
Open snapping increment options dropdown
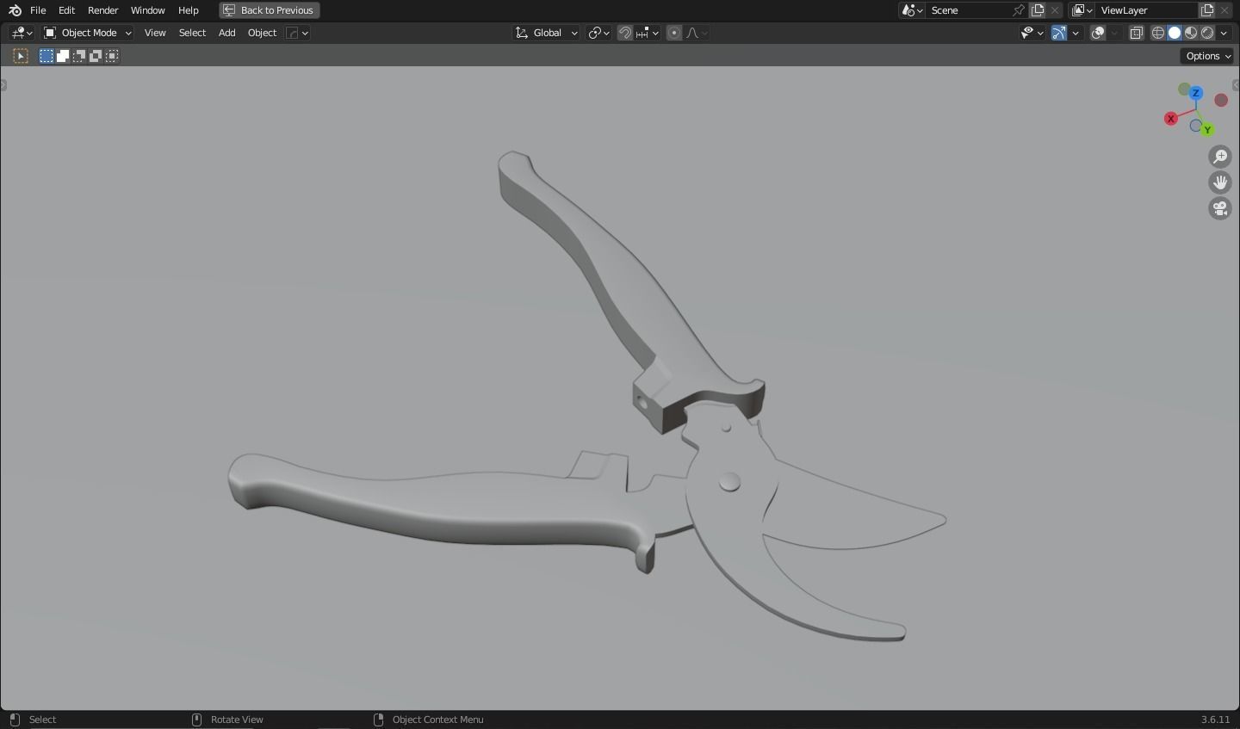647,33
